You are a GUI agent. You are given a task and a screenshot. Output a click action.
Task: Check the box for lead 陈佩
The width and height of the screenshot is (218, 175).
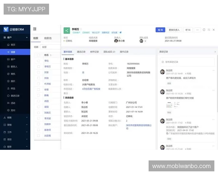[39, 95]
